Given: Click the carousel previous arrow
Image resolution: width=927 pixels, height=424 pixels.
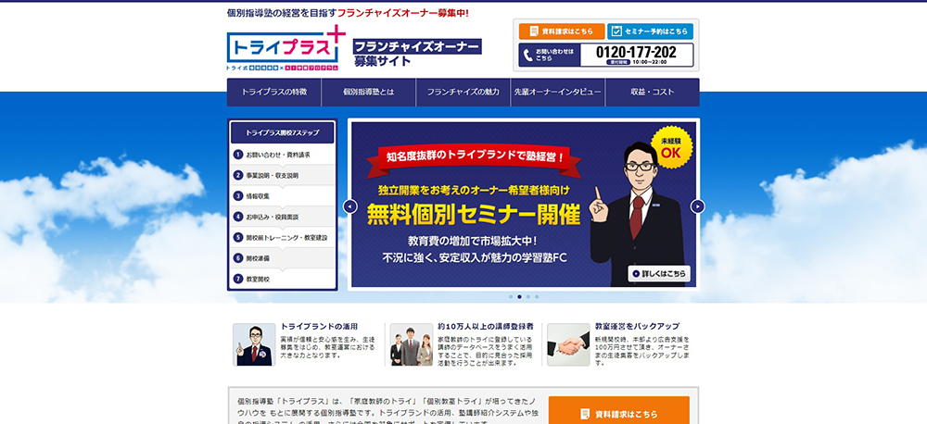Looking at the screenshot, I should click(350, 206).
